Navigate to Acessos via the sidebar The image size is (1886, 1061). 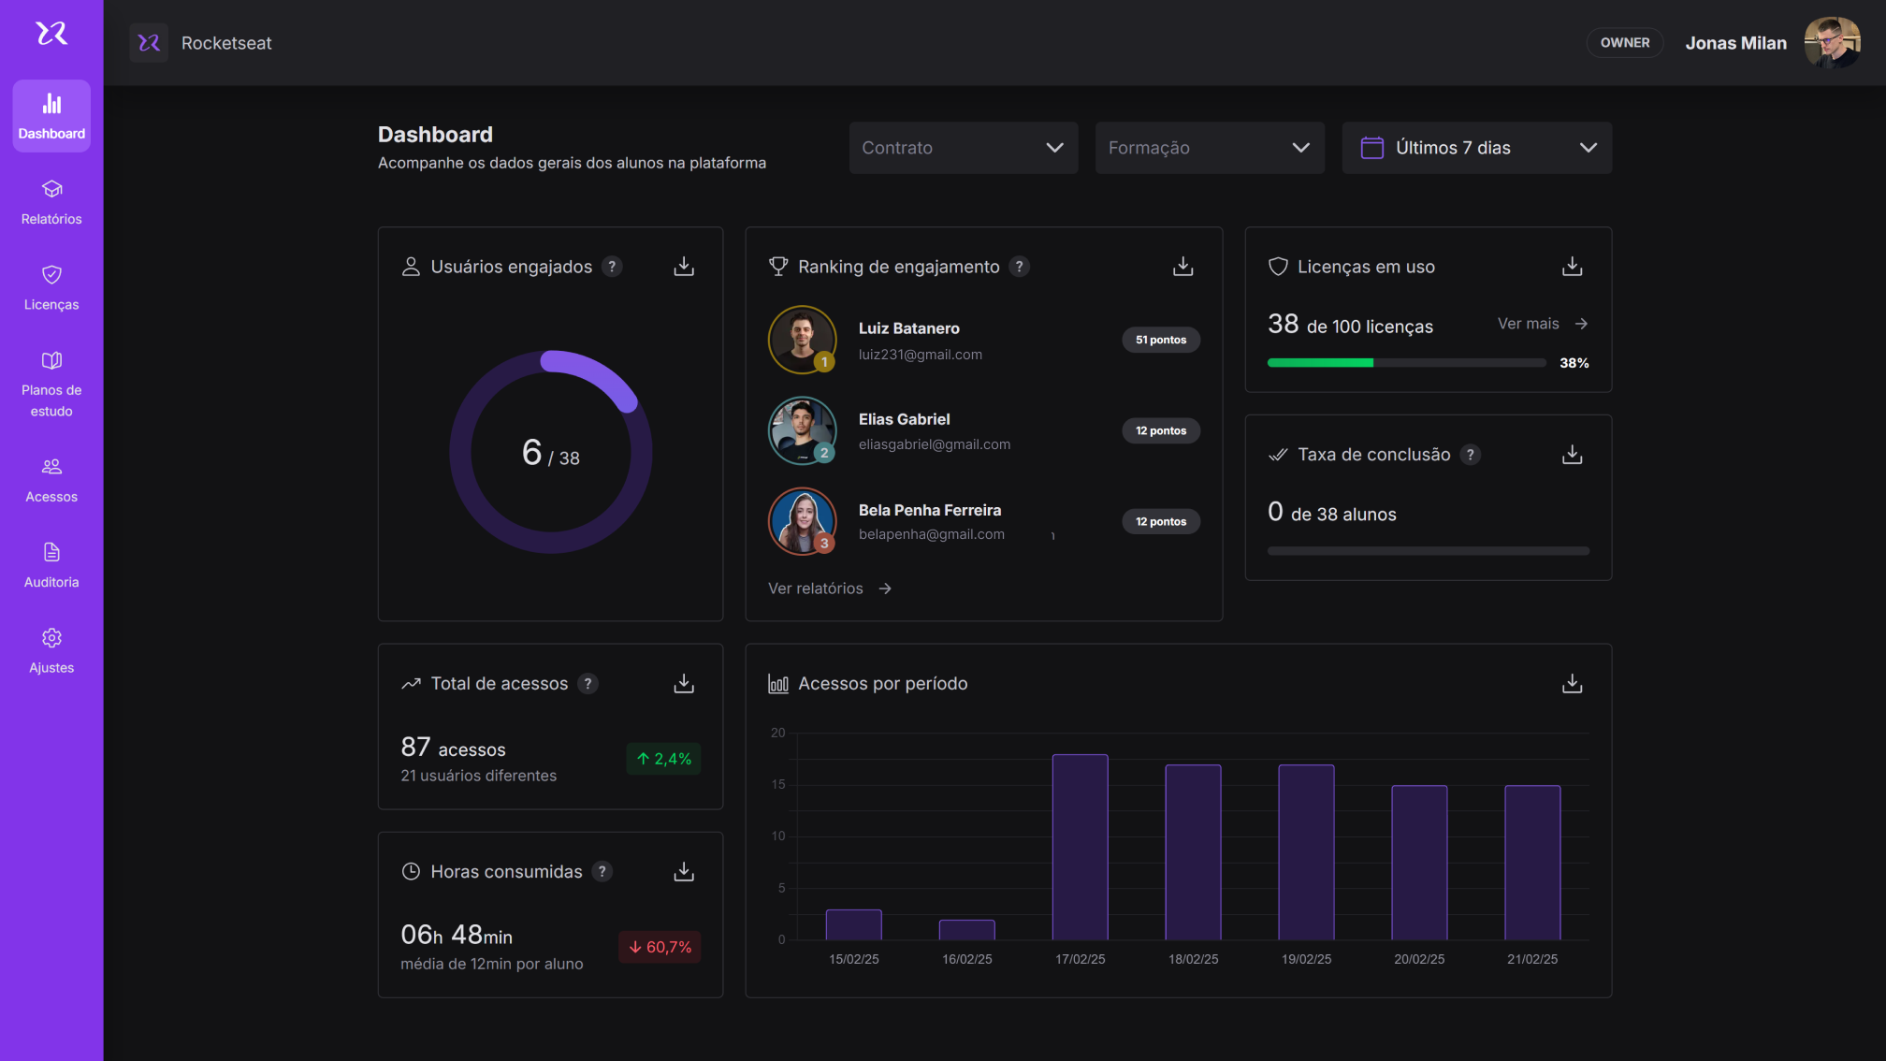(51, 479)
